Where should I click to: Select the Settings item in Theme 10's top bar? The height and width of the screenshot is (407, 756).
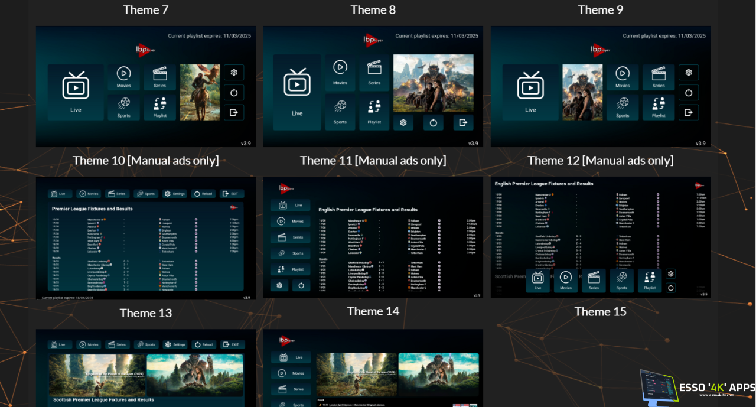[x=175, y=194]
